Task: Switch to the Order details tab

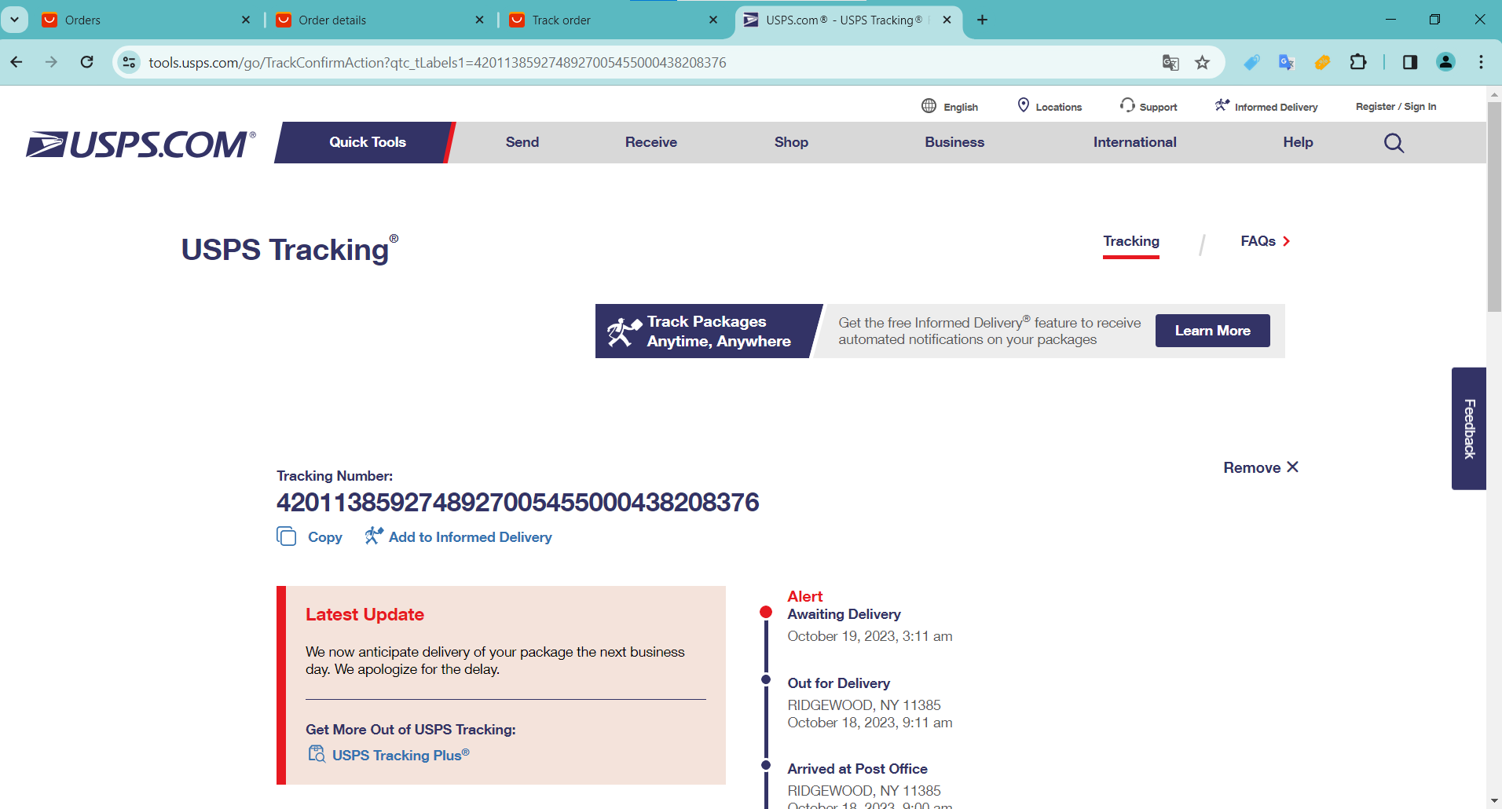Action: click(379, 20)
